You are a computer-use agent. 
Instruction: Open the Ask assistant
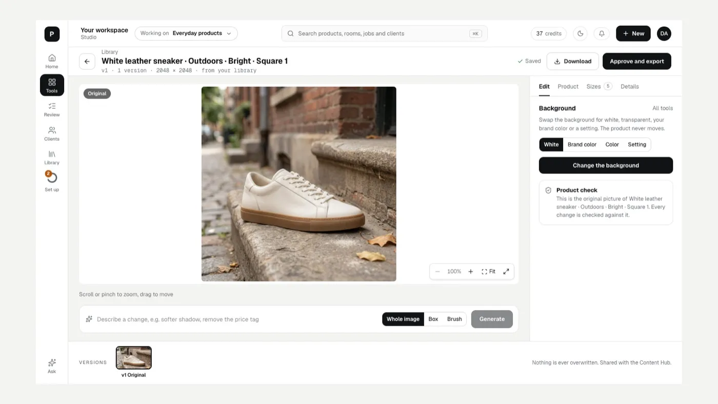[52, 366]
